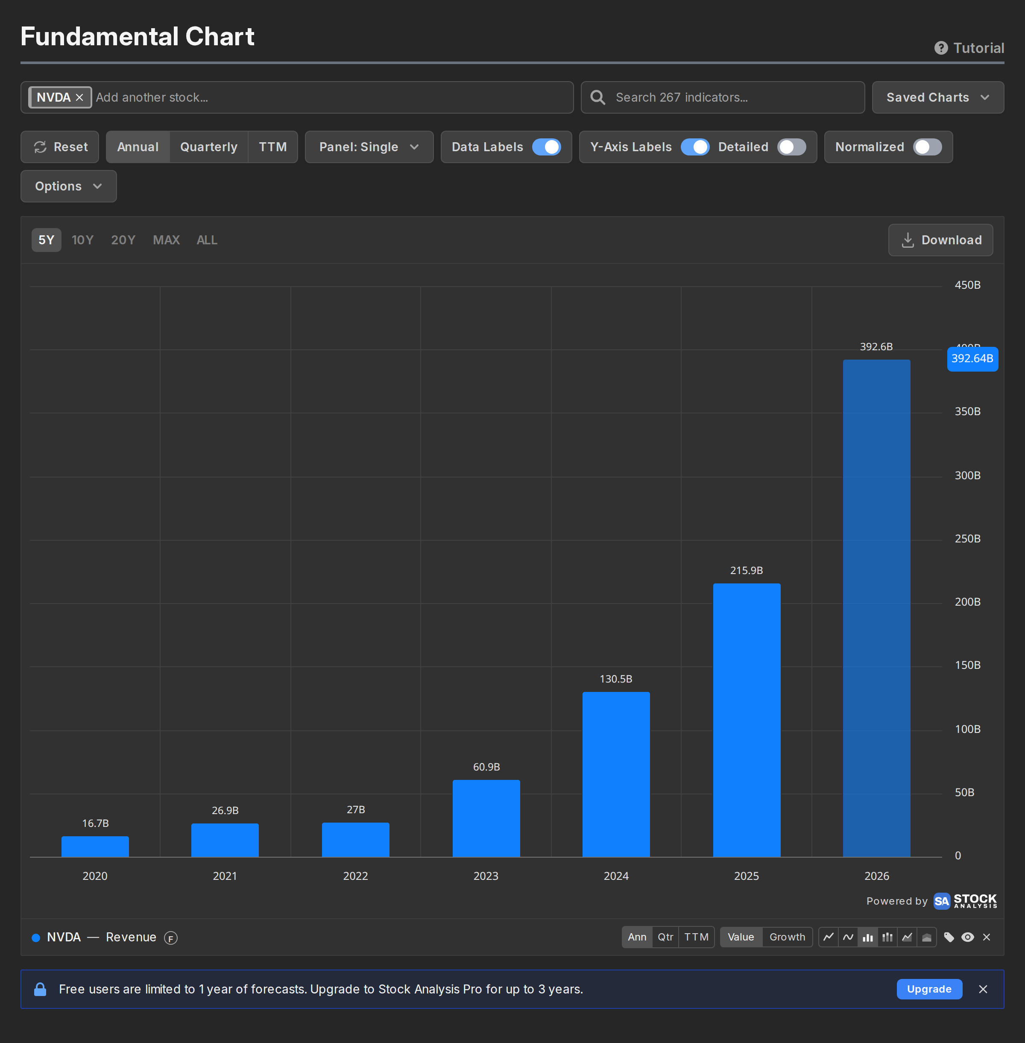Image resolution: width=1025 pixels, height=1043 pixels.
Task: Select TTM for the Revenue series
Action: point(697,938)
